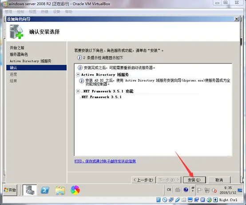Image resolution: width=246 pixels, height=205 pixels.
Task: Click the .NET Framework 3.5.1 功能 heading
Action: point(107,91)
